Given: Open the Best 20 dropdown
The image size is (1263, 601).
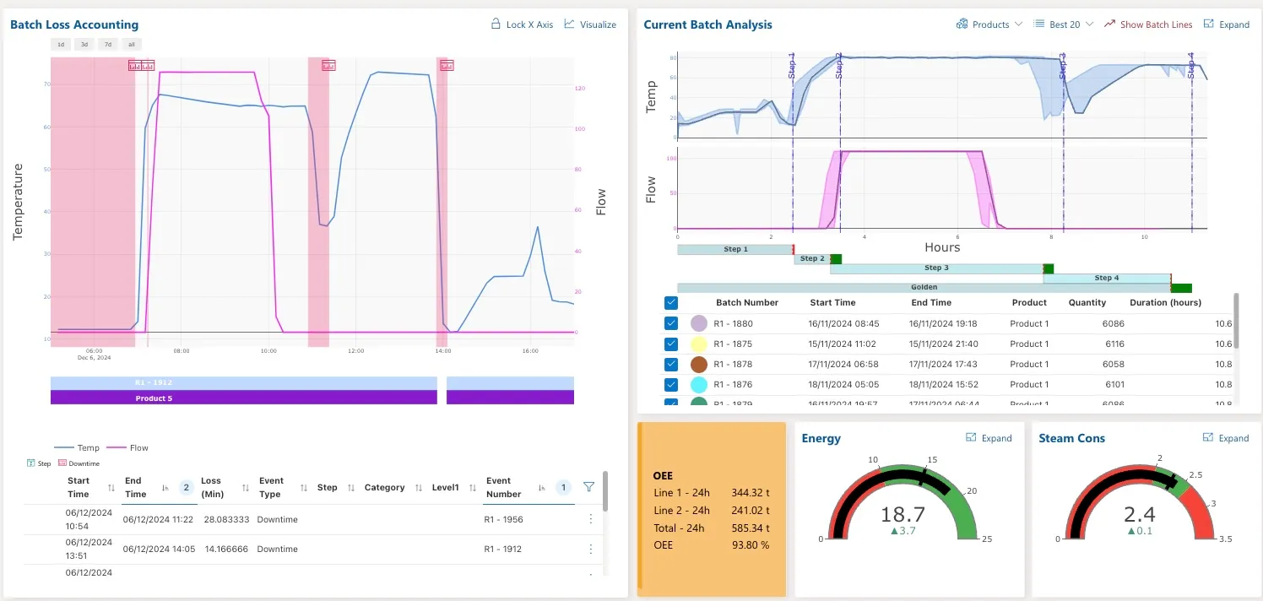Looking at the screenshot, I should click(x=1064, y=24).
